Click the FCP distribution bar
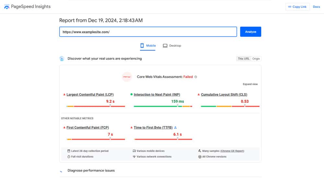The height and width of the screenshot is (181, 324). tap(96, 139)
